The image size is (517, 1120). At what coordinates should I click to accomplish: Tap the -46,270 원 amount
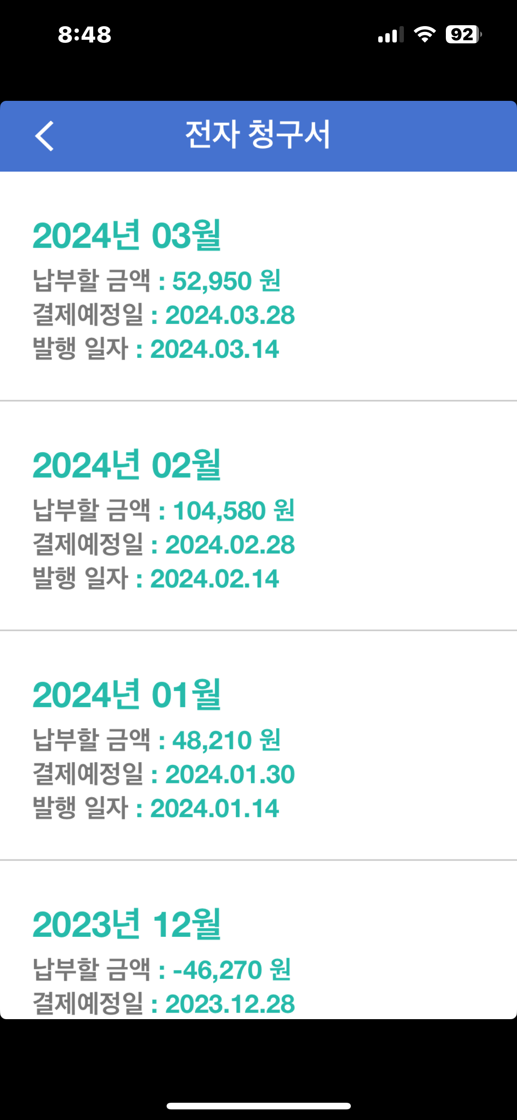tap(232, 970)
